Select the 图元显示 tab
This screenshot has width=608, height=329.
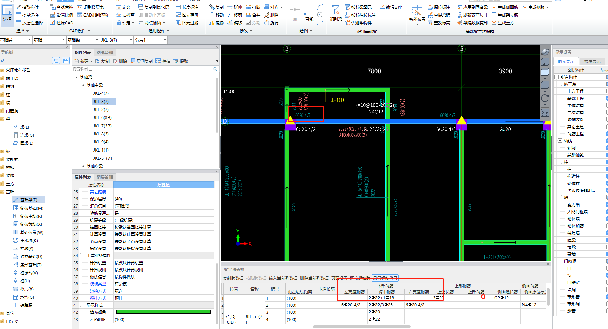click(x=566, y=61)
